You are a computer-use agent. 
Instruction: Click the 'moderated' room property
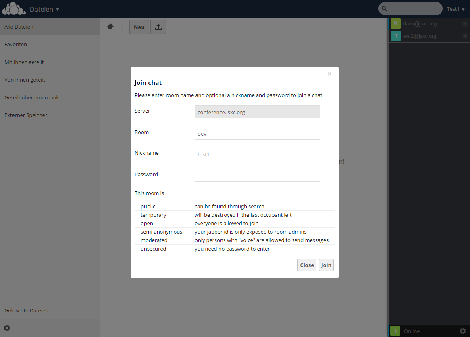235,240
